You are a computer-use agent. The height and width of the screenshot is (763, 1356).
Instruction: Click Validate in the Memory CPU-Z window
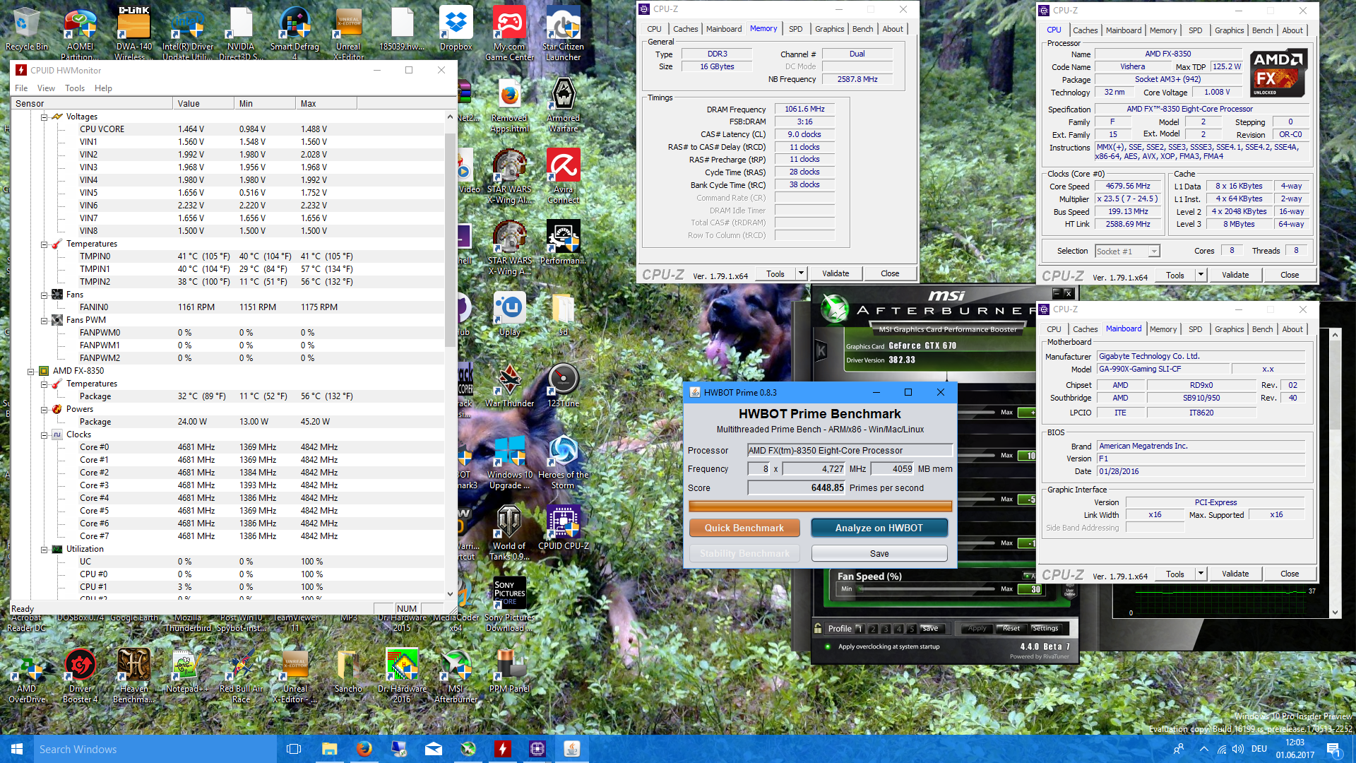(835, 273)
